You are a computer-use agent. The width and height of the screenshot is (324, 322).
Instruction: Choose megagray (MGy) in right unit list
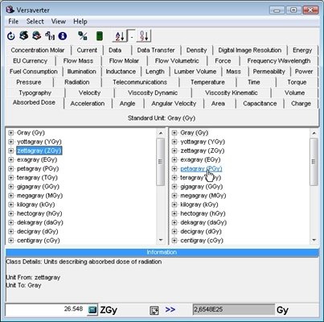(x=203, y=196)
